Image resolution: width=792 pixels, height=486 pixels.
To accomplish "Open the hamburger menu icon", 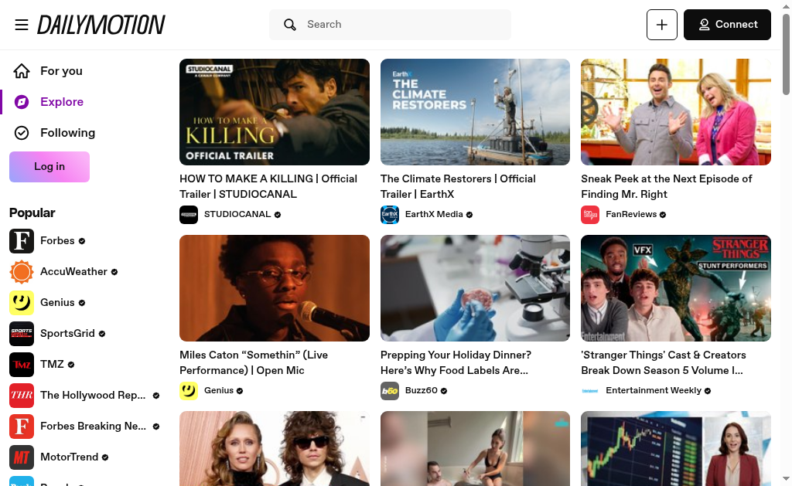I will (x=22, y=25).
